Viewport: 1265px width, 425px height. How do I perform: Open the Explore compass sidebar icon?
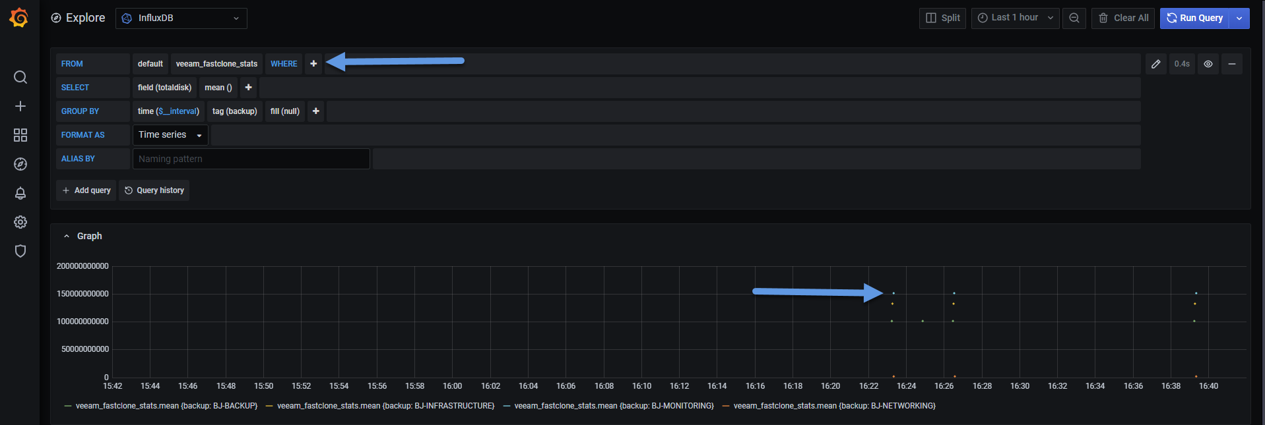20,164
